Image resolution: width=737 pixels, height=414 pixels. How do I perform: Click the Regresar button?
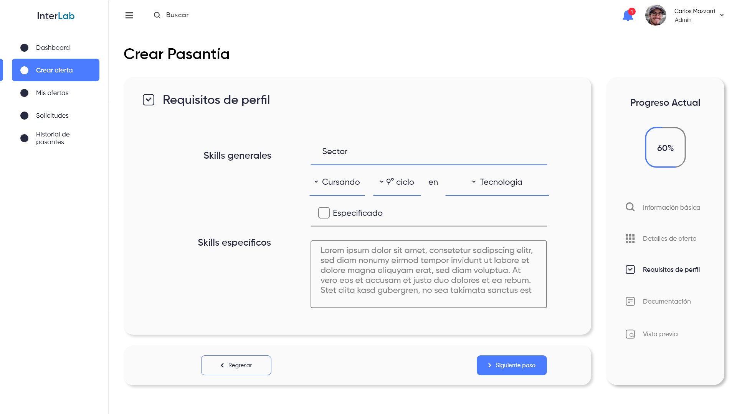click(x=236, y=365)
